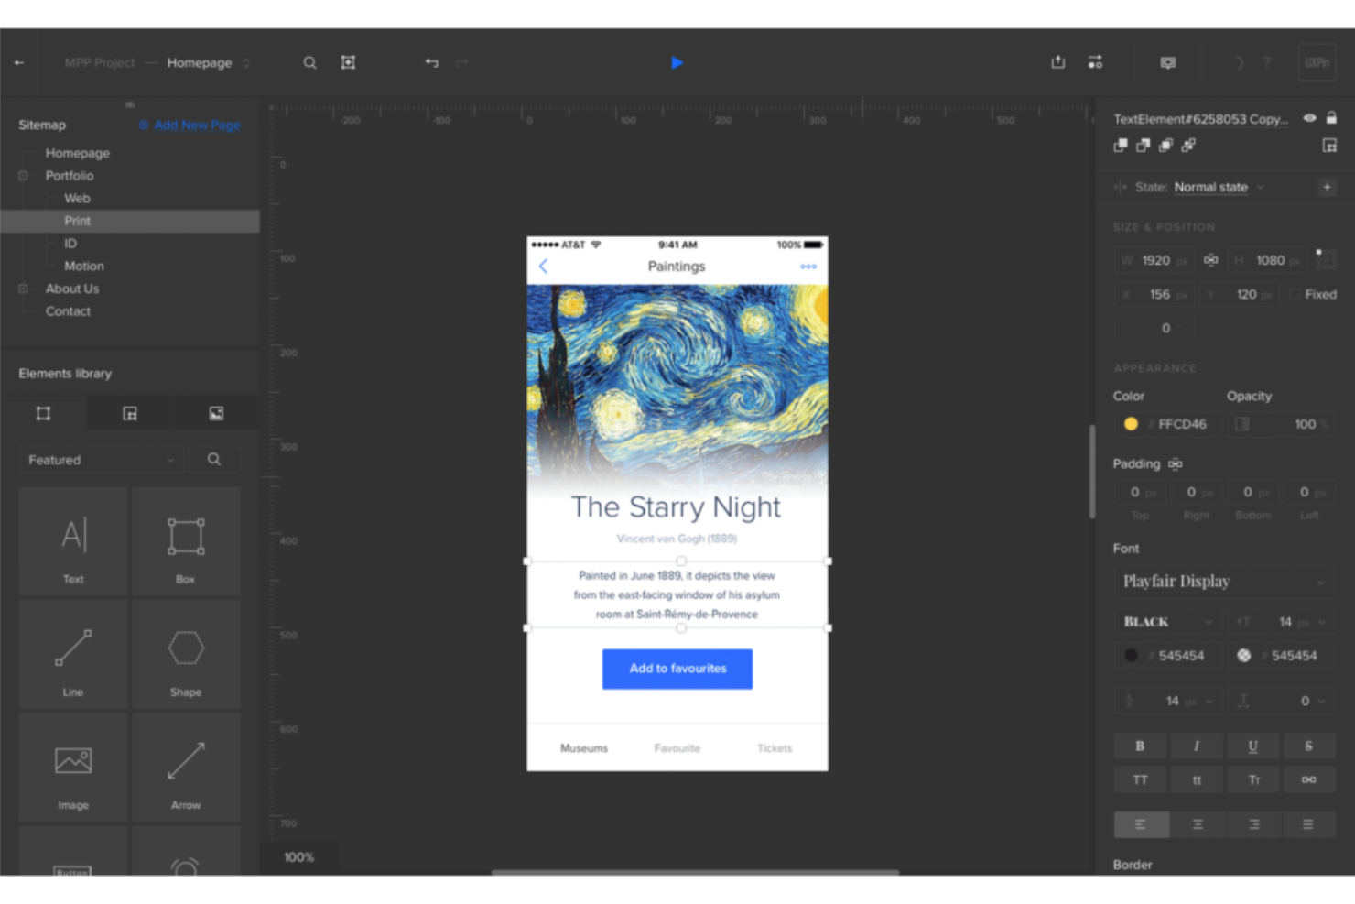Align text center

click(1198, 825)
